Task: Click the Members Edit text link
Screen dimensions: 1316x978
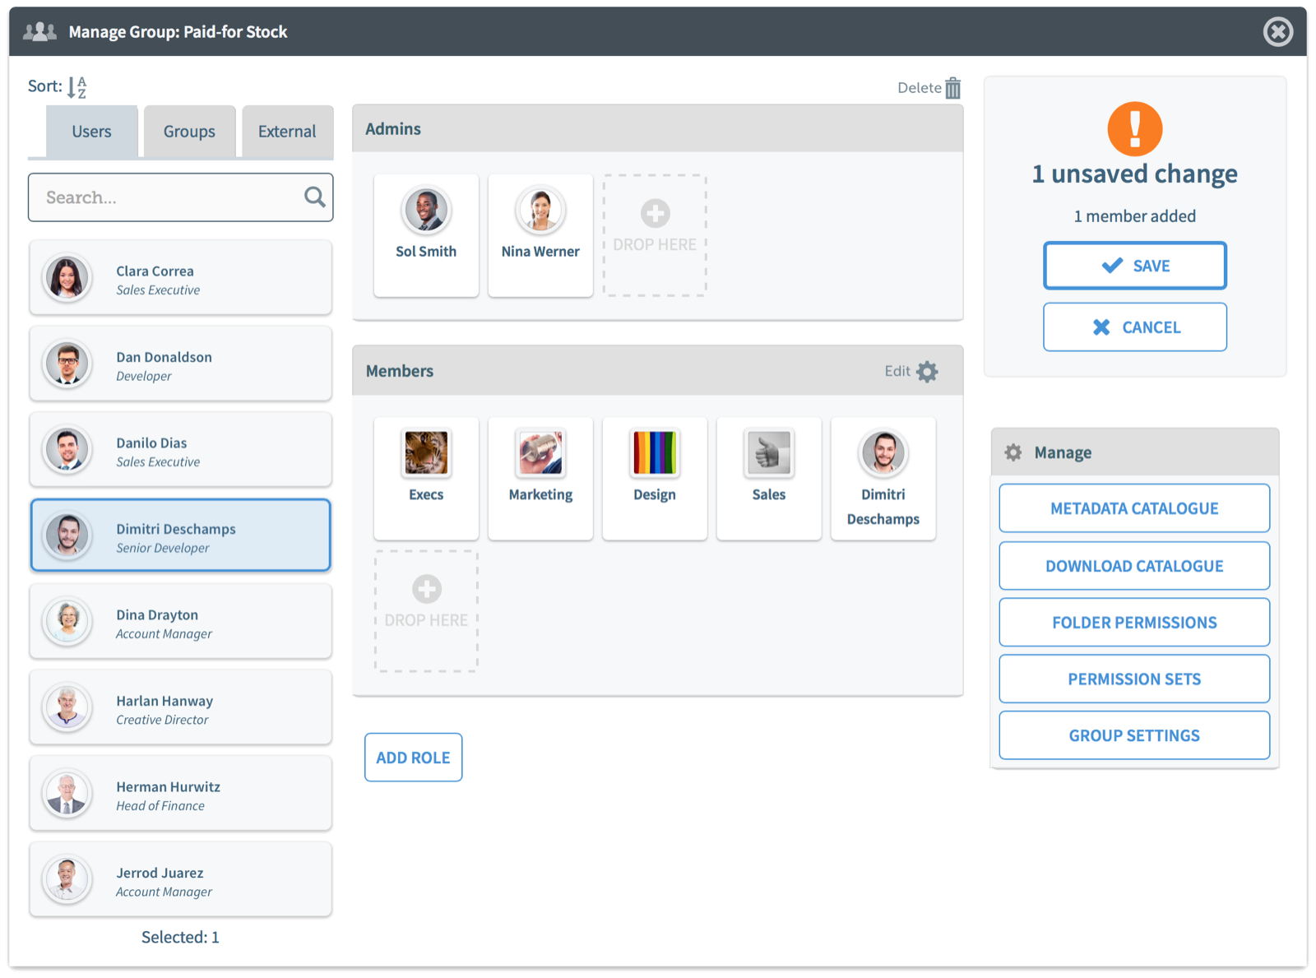Action: tap(897, 371)
